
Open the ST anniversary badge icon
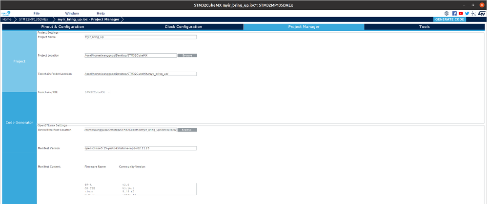click(446, 13)
